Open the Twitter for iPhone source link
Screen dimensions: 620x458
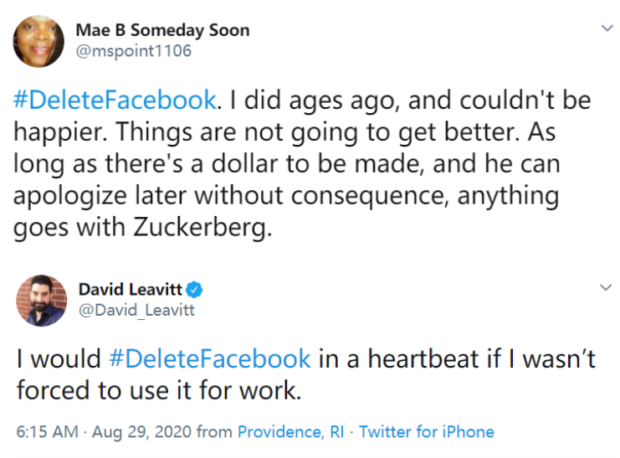pyautogui.click(x=427, y=432)
